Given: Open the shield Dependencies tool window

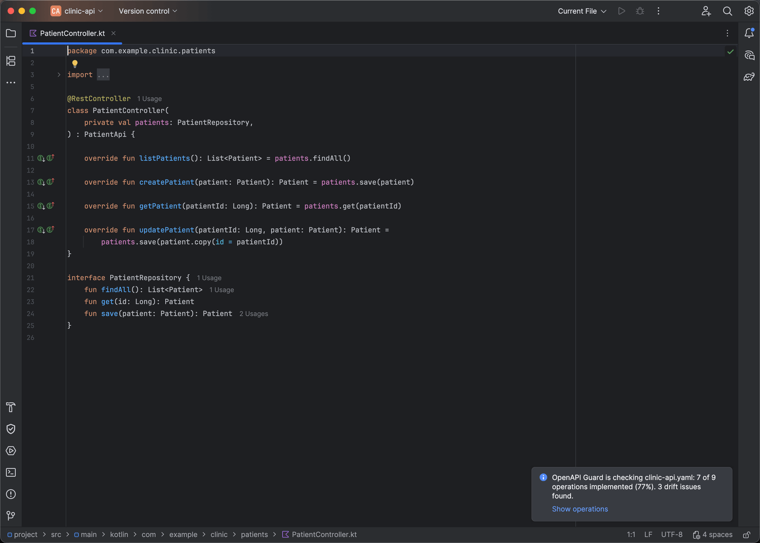Looking at the screenshot, I should (x=11, y=429).
